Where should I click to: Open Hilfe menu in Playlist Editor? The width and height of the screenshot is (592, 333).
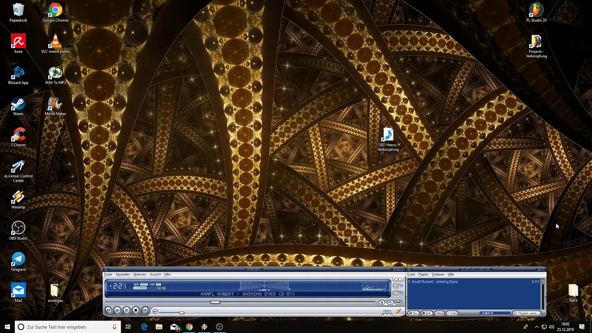[x=451, y=274]
